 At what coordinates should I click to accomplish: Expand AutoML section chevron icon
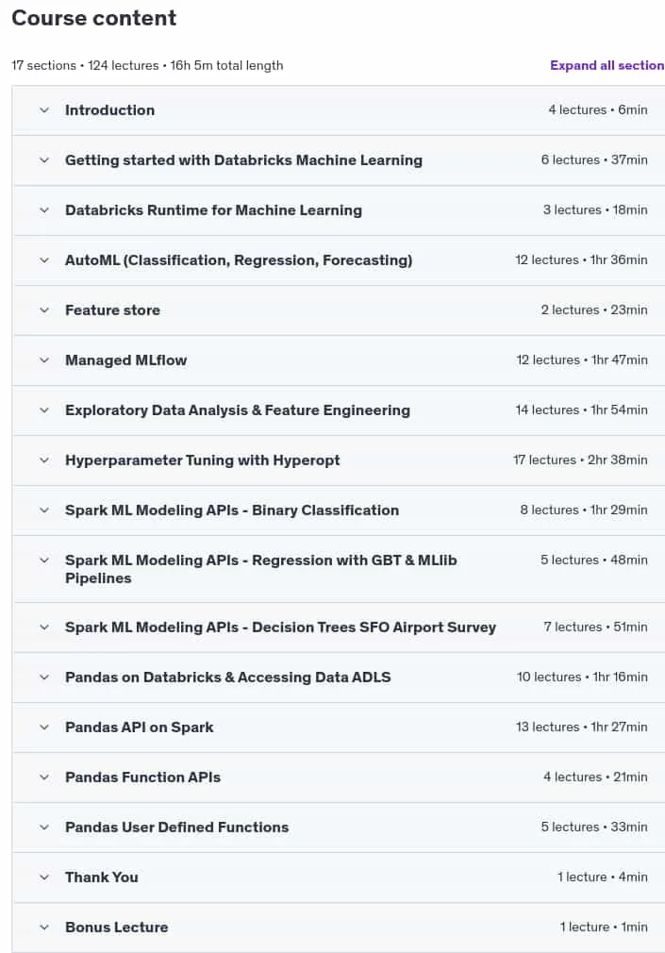pyautogui.click(x=44, y=260)
